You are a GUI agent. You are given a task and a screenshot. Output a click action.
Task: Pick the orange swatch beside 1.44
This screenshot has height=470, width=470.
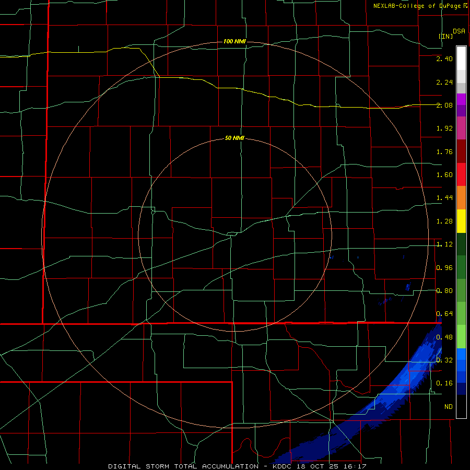(461, 198)
